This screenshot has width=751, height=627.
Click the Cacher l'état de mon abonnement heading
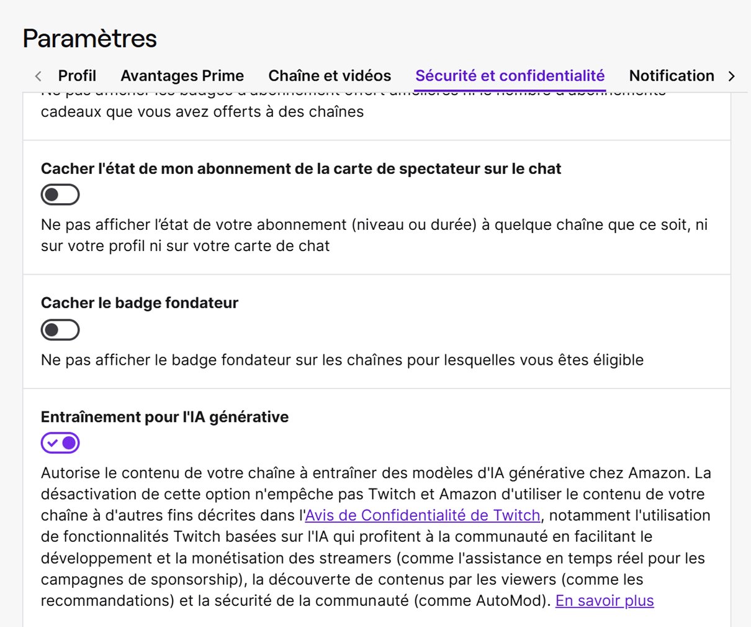click(x=301, y=169)
